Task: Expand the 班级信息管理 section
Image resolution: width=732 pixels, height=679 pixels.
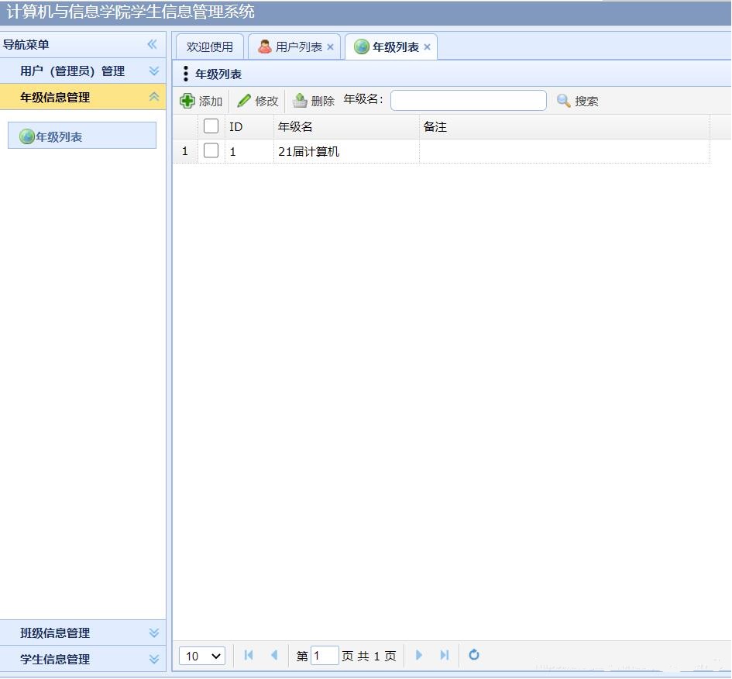Action: 154,632
